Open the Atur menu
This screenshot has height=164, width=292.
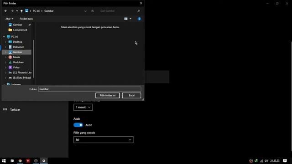click(9, 19)
